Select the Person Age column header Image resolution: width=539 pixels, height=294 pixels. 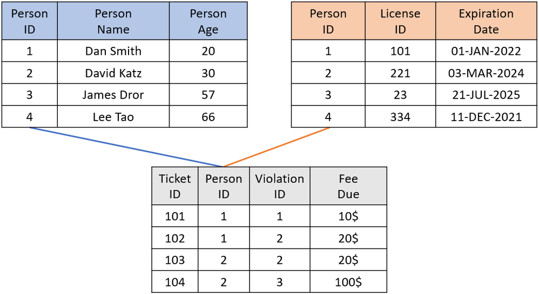(x=208, y=21)
